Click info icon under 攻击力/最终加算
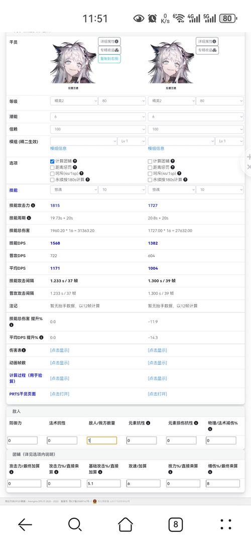 pos(12,472)
